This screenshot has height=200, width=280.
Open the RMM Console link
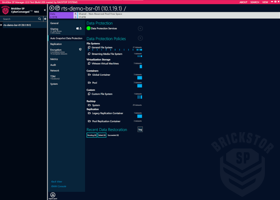point(58,186)
